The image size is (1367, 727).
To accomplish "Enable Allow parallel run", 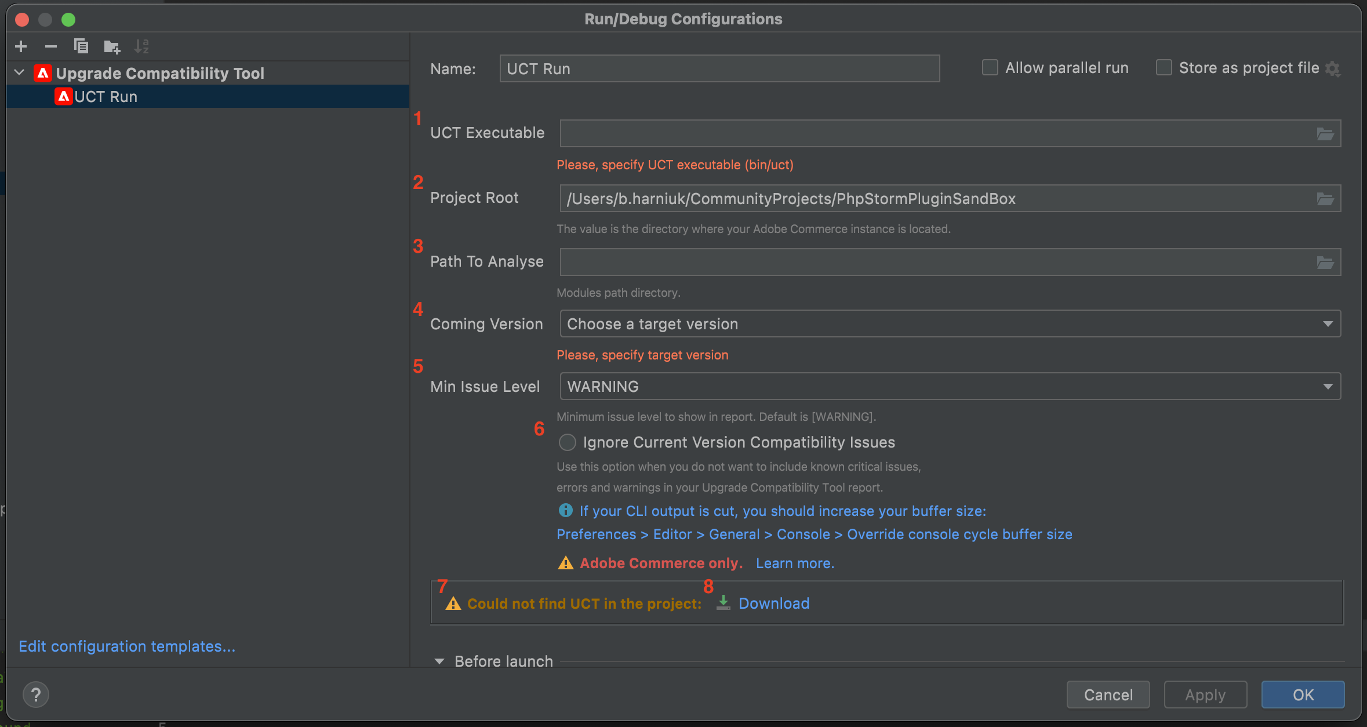I will (x=989, y=67).
